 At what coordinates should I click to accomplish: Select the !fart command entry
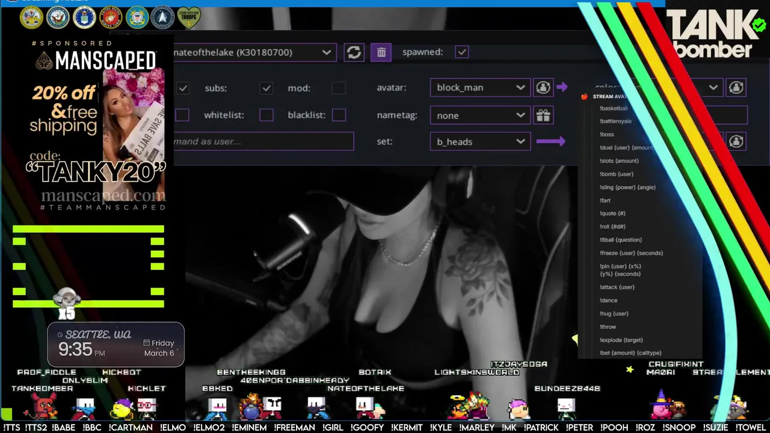point(605,200)
